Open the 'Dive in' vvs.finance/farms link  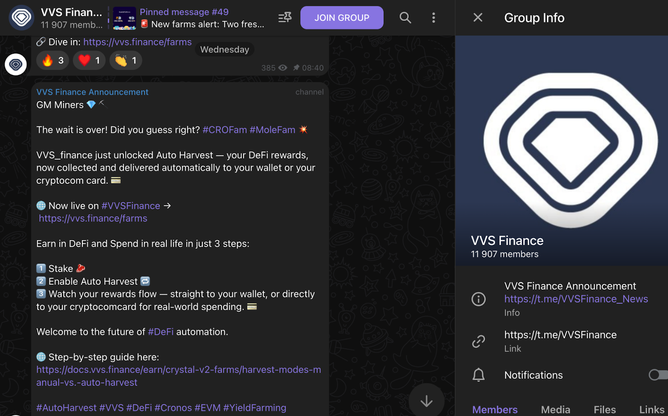(x=137, y=42)
